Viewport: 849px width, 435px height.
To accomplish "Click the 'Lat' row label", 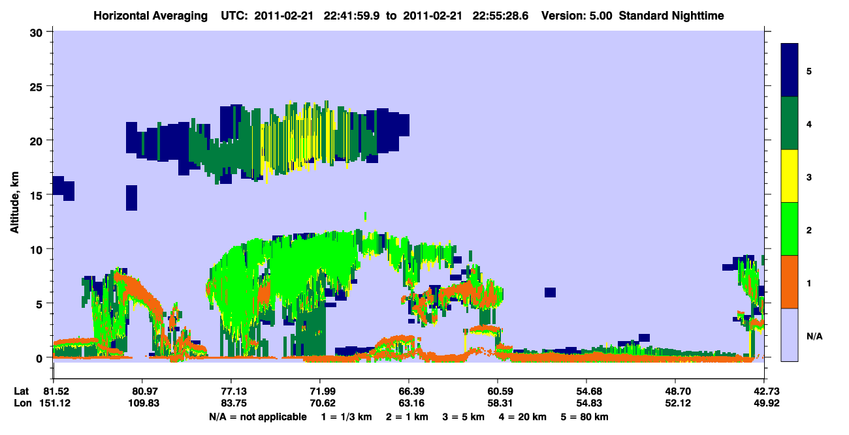I will pyautogui.click(x=21, y=391).
